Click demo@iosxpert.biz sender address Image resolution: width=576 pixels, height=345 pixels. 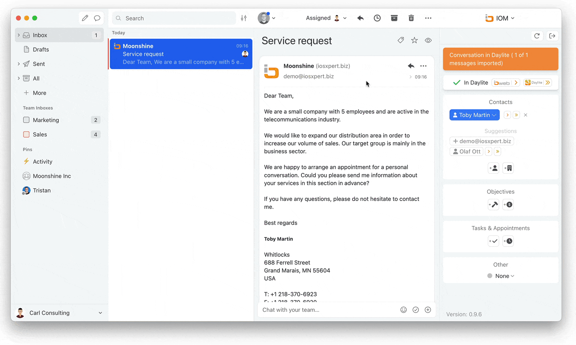[x=309, y=76]
